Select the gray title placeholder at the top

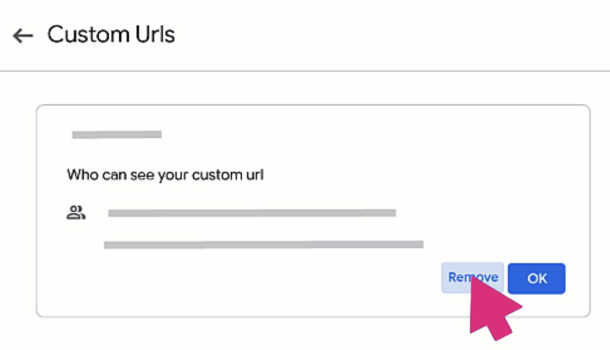pyautogui.click(x=115, y=134)
